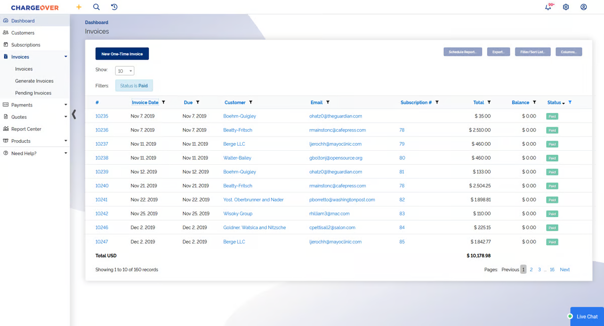Toggle the Status is Paid filter chip

click(134, 85)
